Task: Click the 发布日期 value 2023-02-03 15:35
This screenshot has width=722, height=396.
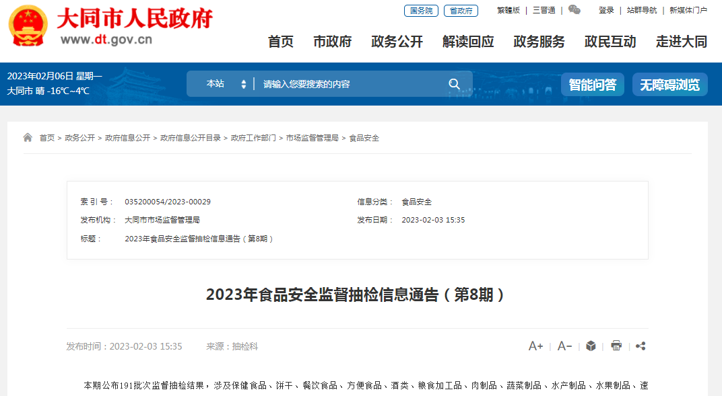Action: pyautogui.click(x=433, y=220)
